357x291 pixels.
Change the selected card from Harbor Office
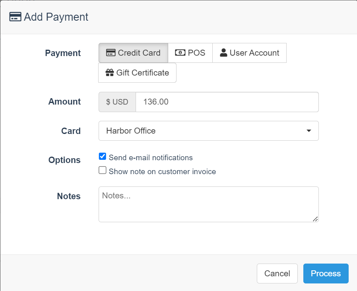coord(208,131)
